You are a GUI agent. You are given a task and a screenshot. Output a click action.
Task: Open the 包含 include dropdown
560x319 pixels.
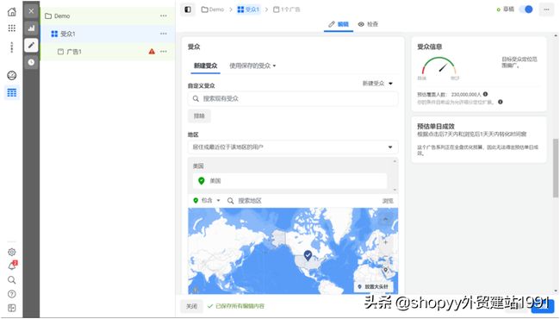(x=207, y=200)
